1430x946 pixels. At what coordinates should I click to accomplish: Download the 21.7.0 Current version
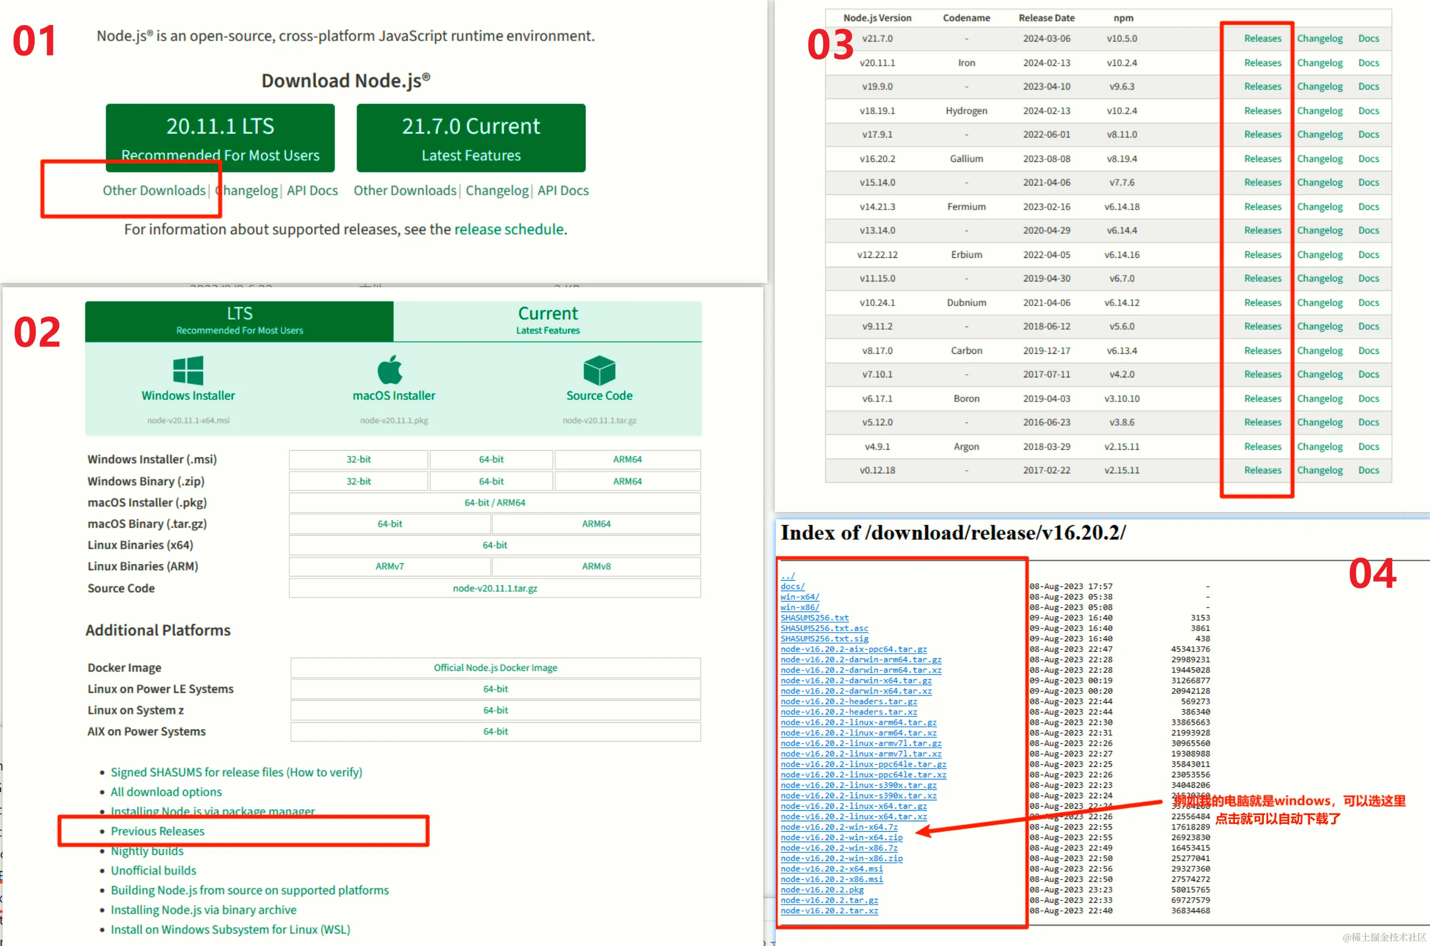[x=471, y=137]
